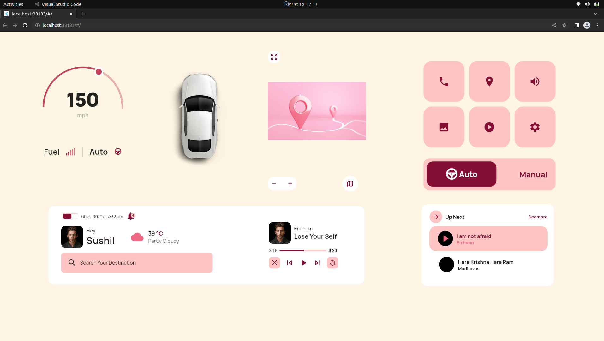Open the browser three-dot menu
The height and width of the screenshot is (341, 604).
click(x=597, y=25)
